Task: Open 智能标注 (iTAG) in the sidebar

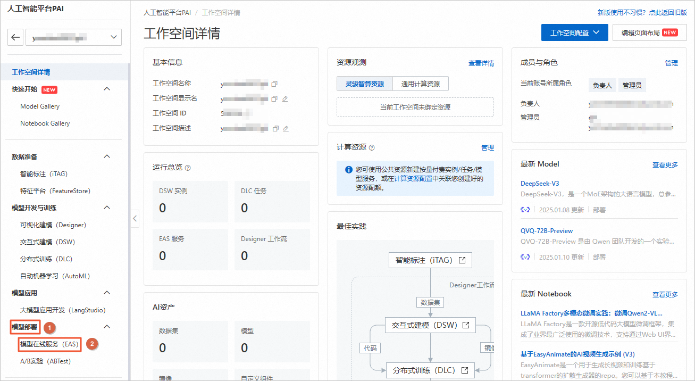Action: point(44,174)
